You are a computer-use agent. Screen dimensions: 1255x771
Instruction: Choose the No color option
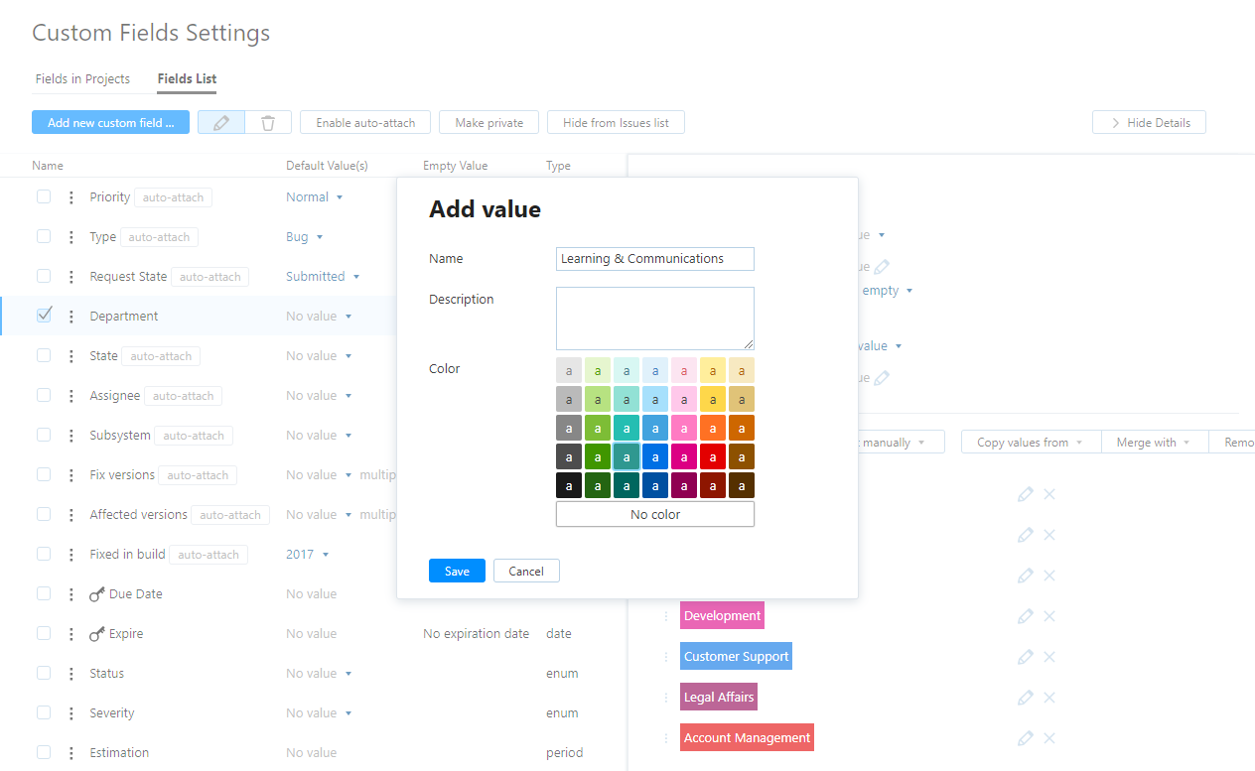655,514
